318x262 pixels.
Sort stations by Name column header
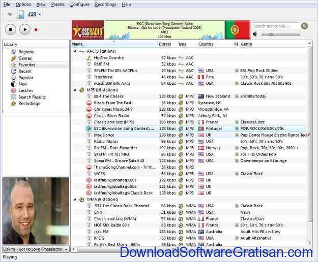115,44
